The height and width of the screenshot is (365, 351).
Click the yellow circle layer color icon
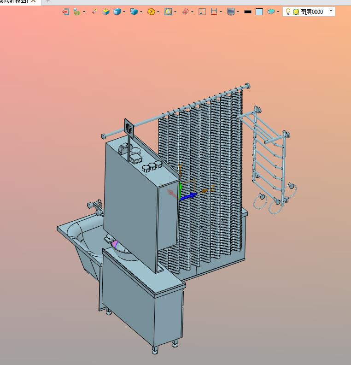click(296, 12)
